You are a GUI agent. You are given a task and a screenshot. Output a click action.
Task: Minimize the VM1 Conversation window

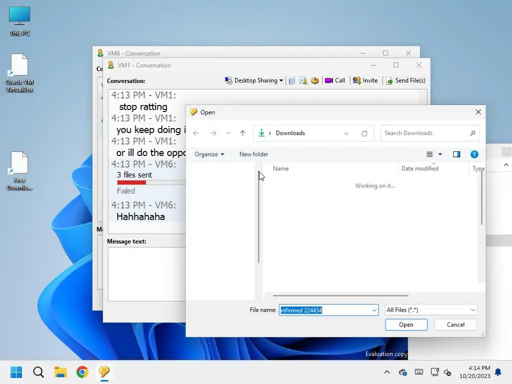tap(373, 65)
